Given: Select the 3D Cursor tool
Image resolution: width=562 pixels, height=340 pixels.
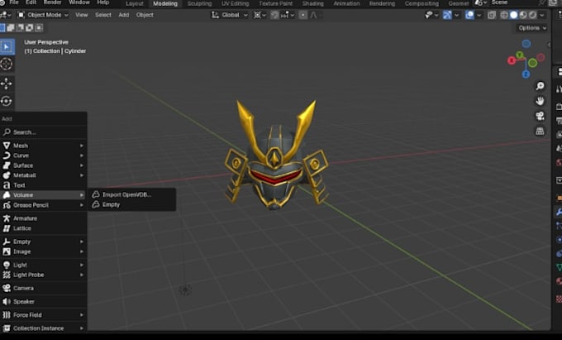Looking at the screenshot, I should point(7,64).
